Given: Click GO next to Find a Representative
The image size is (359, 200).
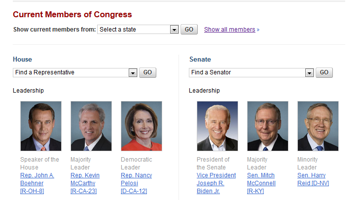Looking at the screenshot, I should [147, 72].
